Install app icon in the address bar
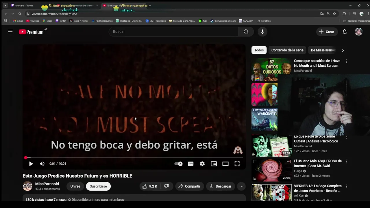 point(322,14)
